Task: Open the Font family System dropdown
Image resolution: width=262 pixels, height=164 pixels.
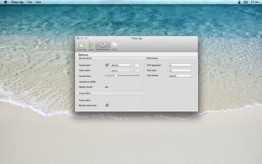Action: [x=180, y=76]
